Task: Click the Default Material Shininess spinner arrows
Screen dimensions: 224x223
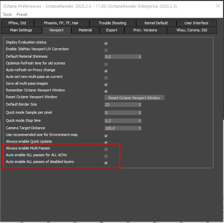Action: pos(140,57)
